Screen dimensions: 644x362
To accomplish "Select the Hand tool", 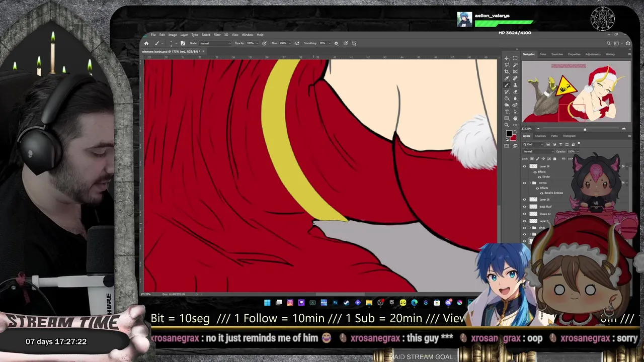I will pos(515,118).
